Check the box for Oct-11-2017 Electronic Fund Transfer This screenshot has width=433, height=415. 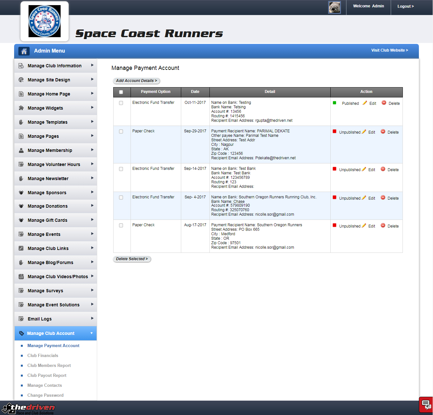coord(121,103)
